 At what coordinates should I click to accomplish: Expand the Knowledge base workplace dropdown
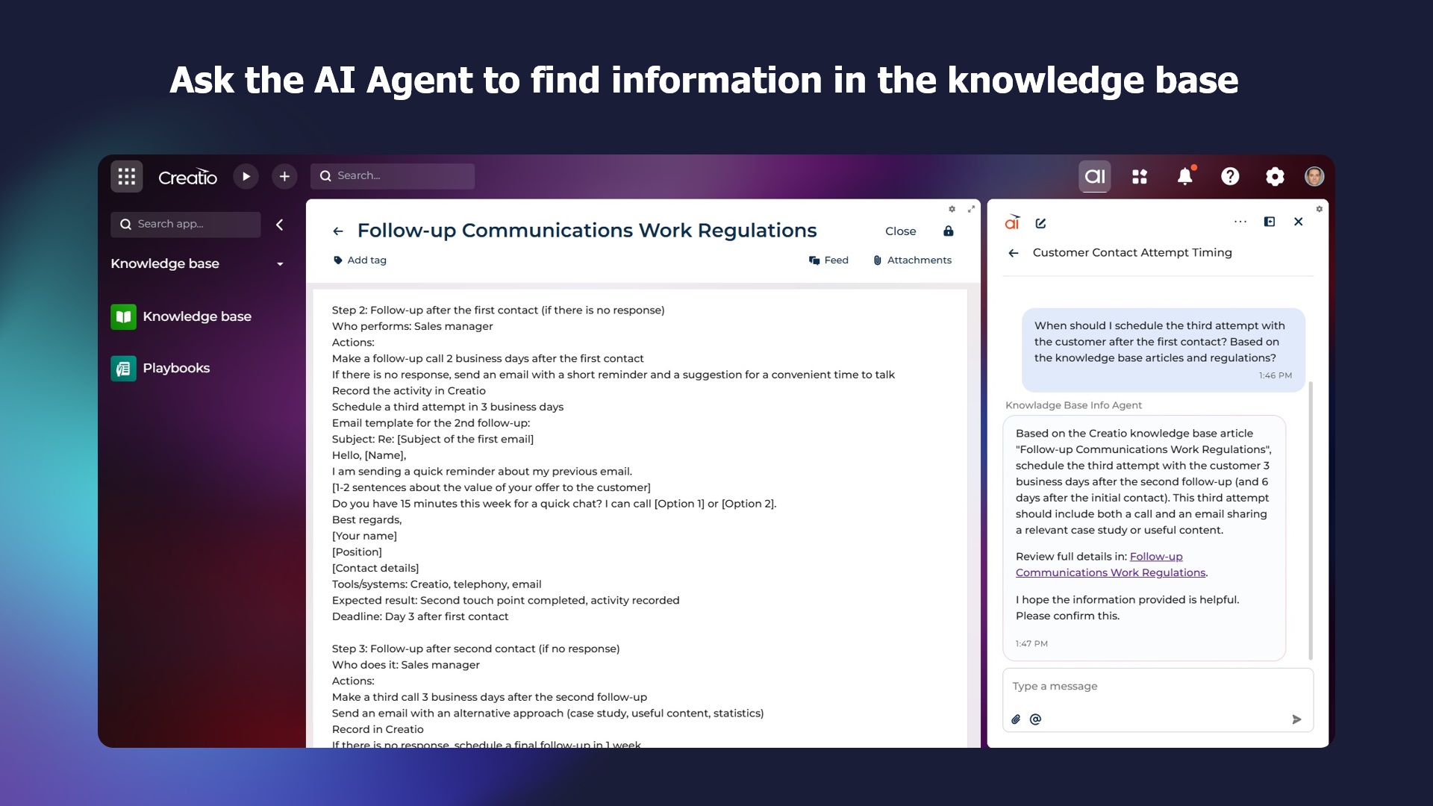[x=280, y=264]
